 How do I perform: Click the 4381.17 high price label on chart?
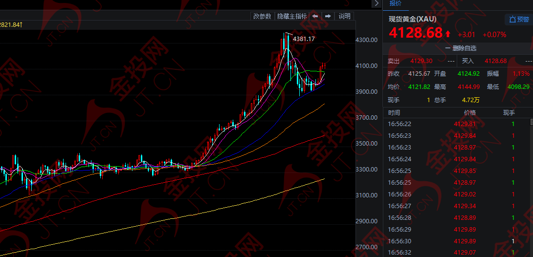click(x=304, y=39)
